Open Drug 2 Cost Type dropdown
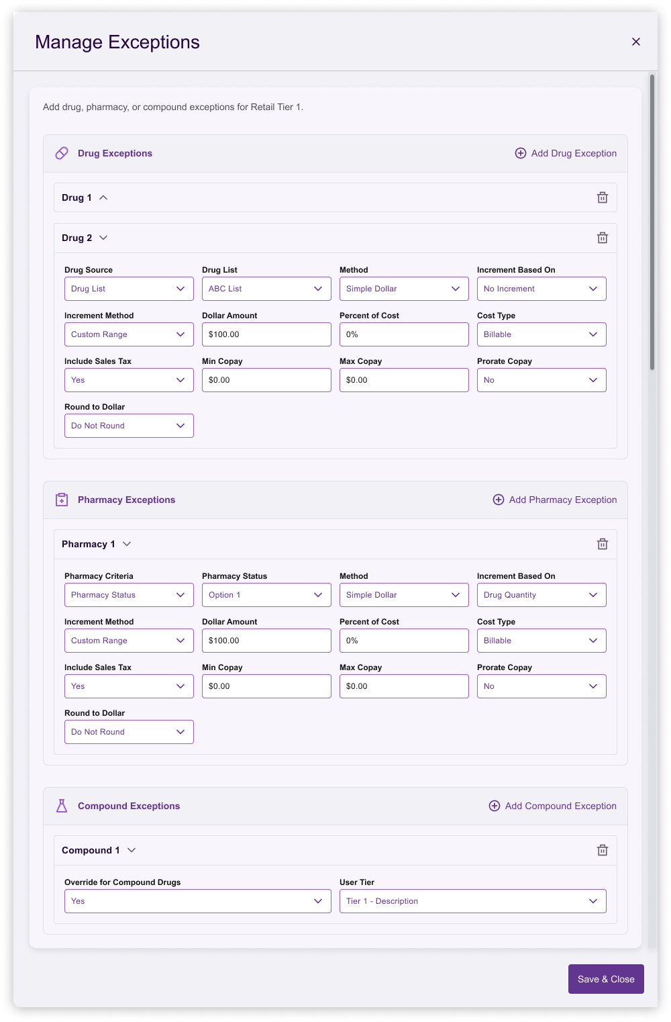The height and width of the screenshot is (1022, 671). pyautogui.click(x=541, y=334)
